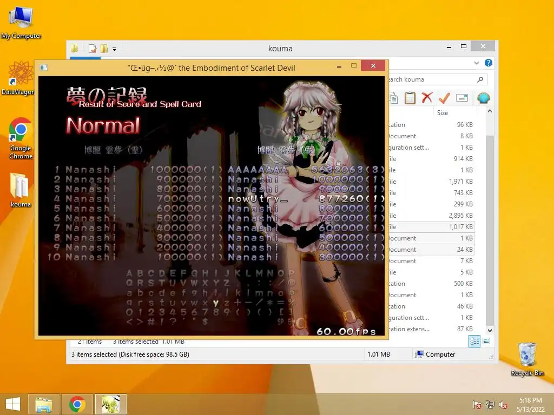
Task: Click Action Center flag tray icon
Action: coord(477,404)
